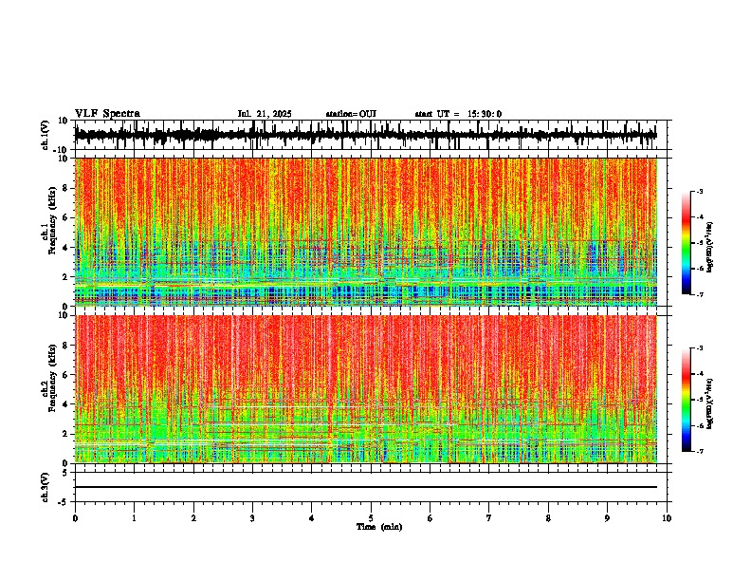The height and width of the screenshot is (581, 751).
Task: Click the ch.2 frequency axis "6" tick label
Action: [x=66, y=375]
